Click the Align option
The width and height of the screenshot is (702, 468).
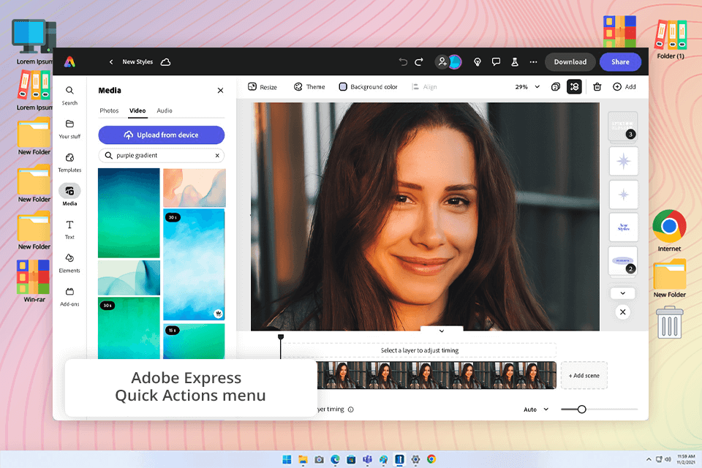(x=424, y=87)
